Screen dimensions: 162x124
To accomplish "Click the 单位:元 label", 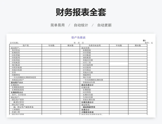I will [148, 43].
